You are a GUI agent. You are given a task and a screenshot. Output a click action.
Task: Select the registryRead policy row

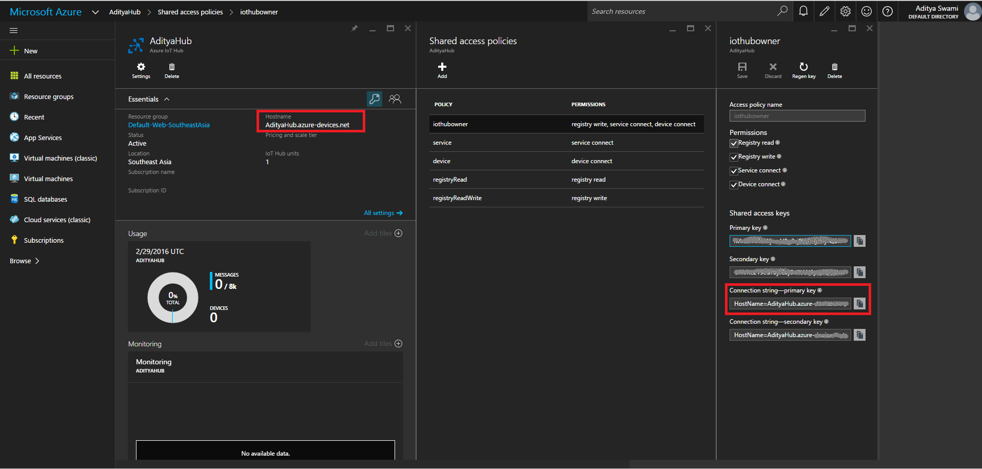point(566,180)
